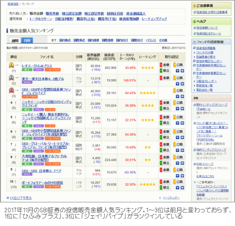Click the 基準価額 column header
The width and height of the screenshot is (235, 226).
coord(94,57)
